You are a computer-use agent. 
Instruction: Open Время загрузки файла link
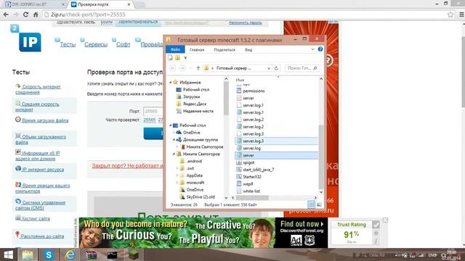coord(45,120)
